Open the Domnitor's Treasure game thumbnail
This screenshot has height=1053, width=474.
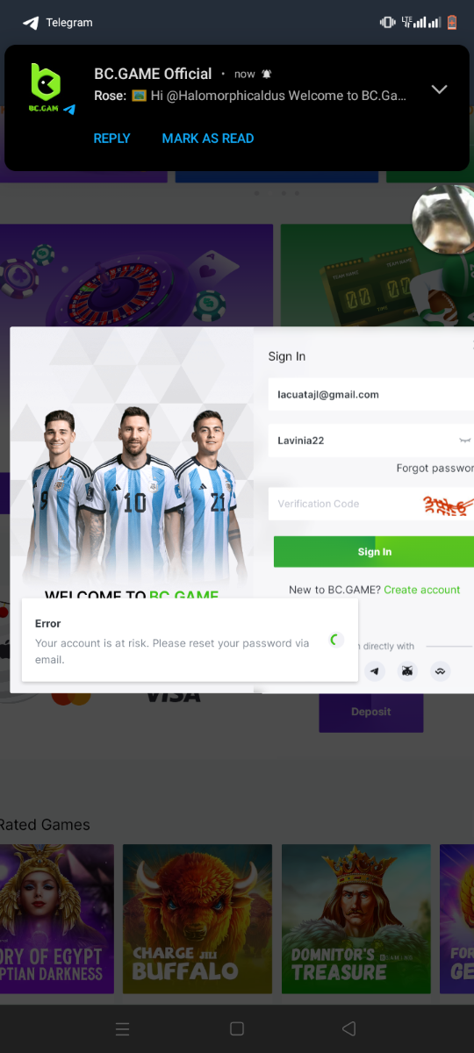[355, 919]
